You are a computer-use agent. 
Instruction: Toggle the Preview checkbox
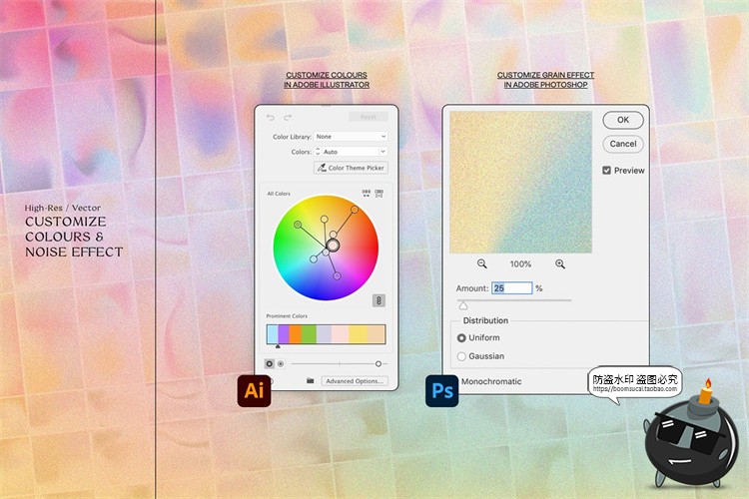(607, 171)
